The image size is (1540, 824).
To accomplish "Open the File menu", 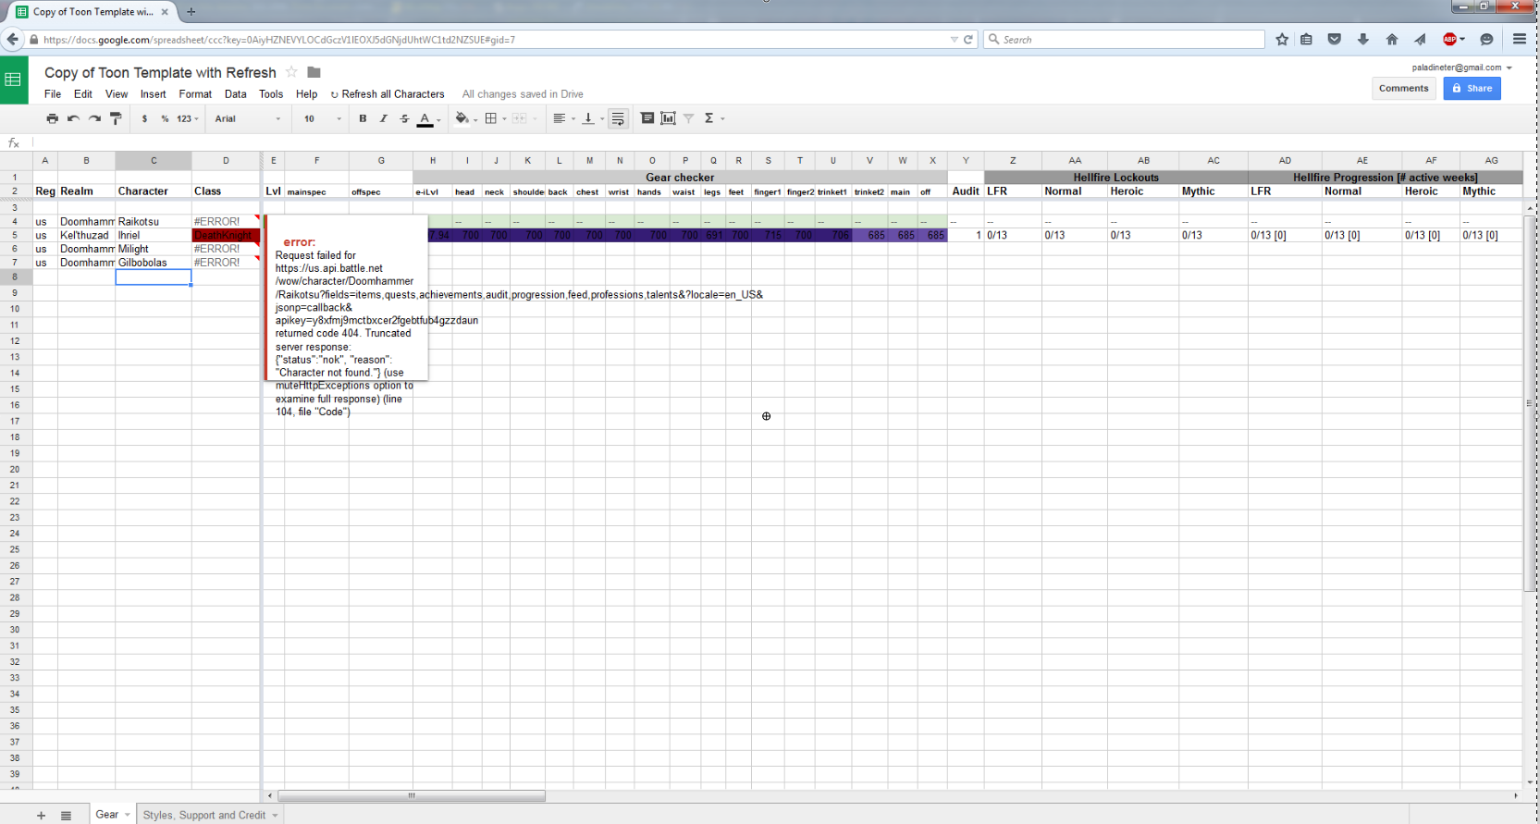I will pos(53,94).
